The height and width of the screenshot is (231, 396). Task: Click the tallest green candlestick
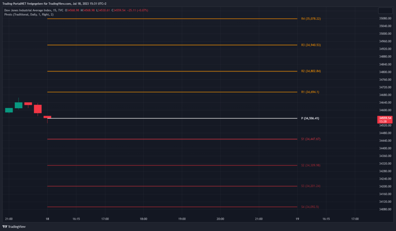[x=18, y=105]
